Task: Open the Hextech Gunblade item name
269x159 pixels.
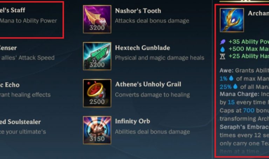Action: pos(143,48)
